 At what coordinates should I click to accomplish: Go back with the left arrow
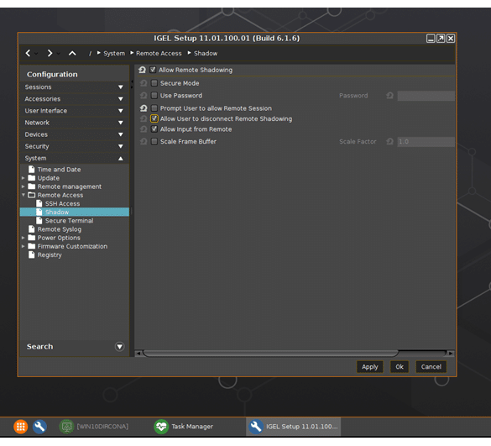28,53
